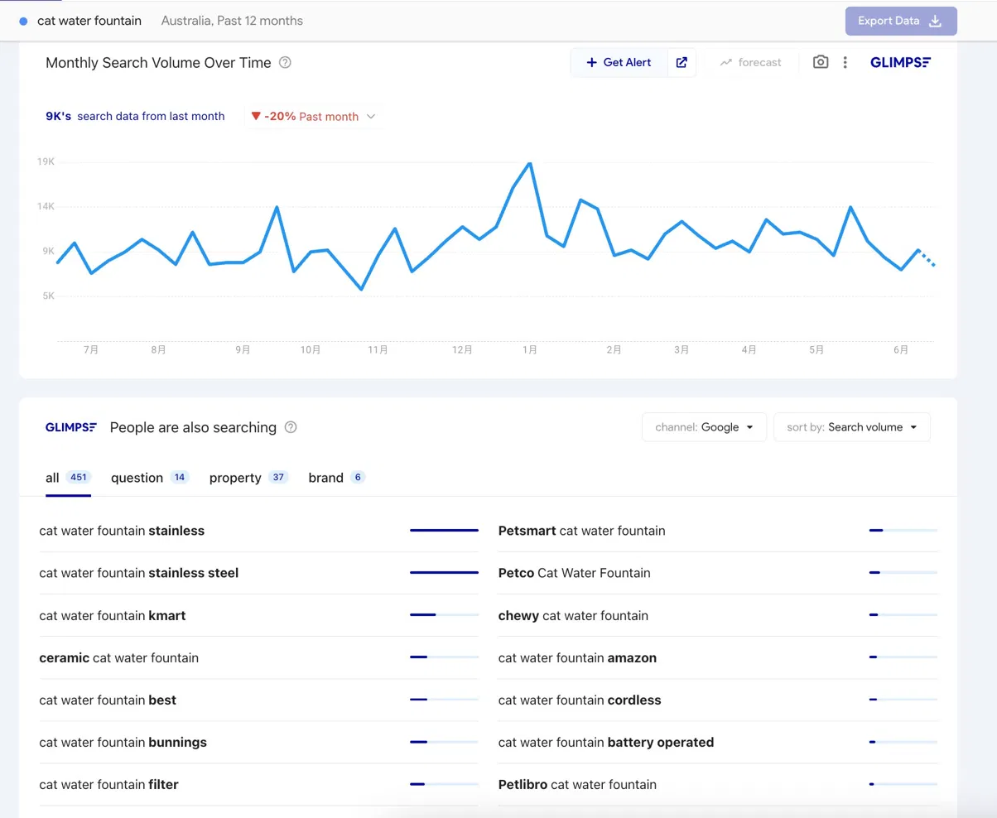Click the Glimpse logo beside People are also searching
The width and height of the screenshot is (997, 818).
pyautogui.click(x=71, y=427)
